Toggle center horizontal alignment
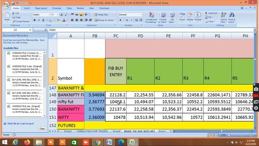This screenshot has width=259, height=146. pos(76,20)
